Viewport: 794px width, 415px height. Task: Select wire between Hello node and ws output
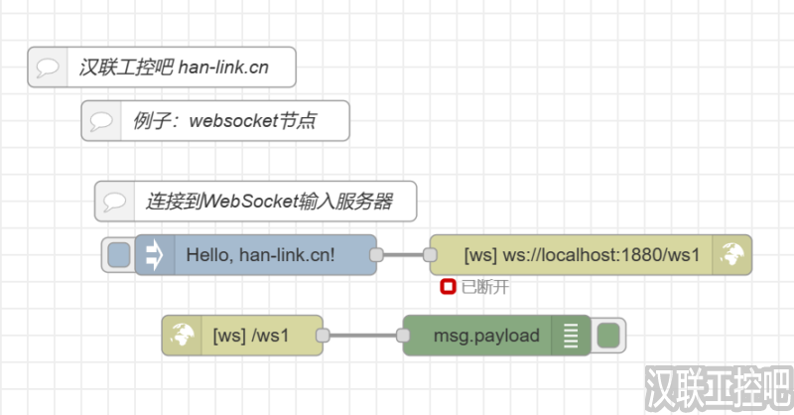[403, 255]
